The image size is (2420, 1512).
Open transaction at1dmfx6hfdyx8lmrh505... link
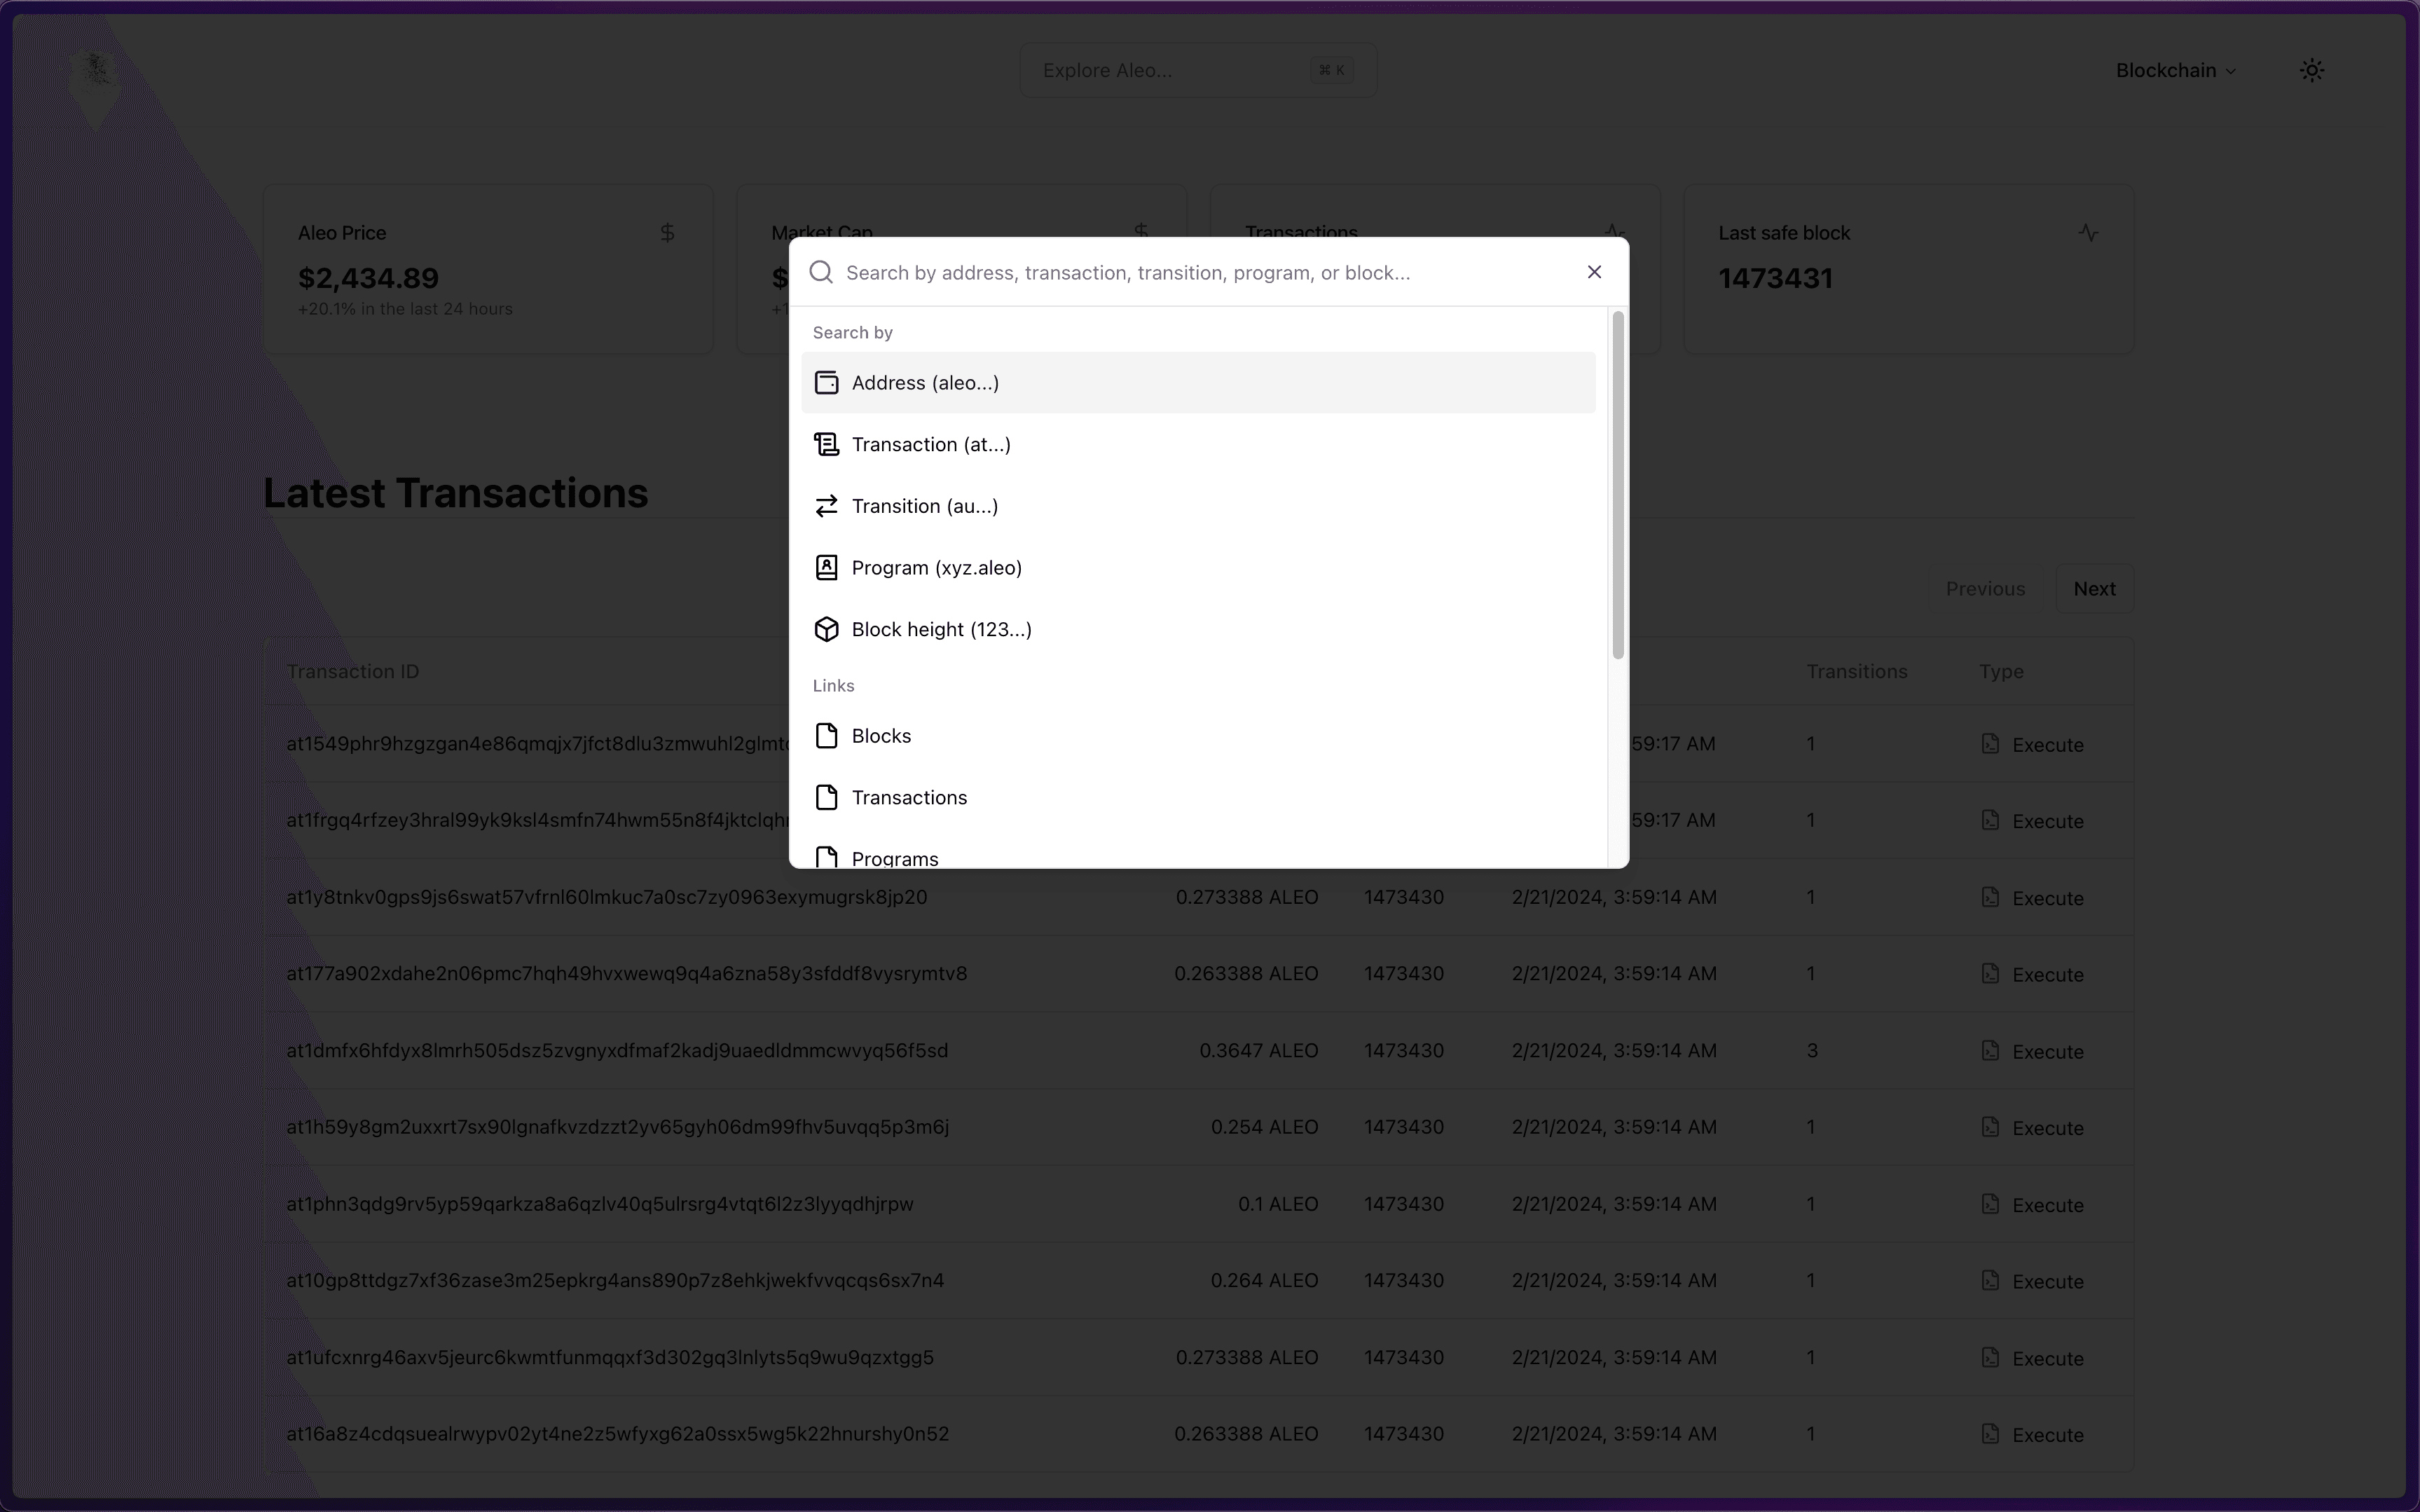tap(617, 1051)
